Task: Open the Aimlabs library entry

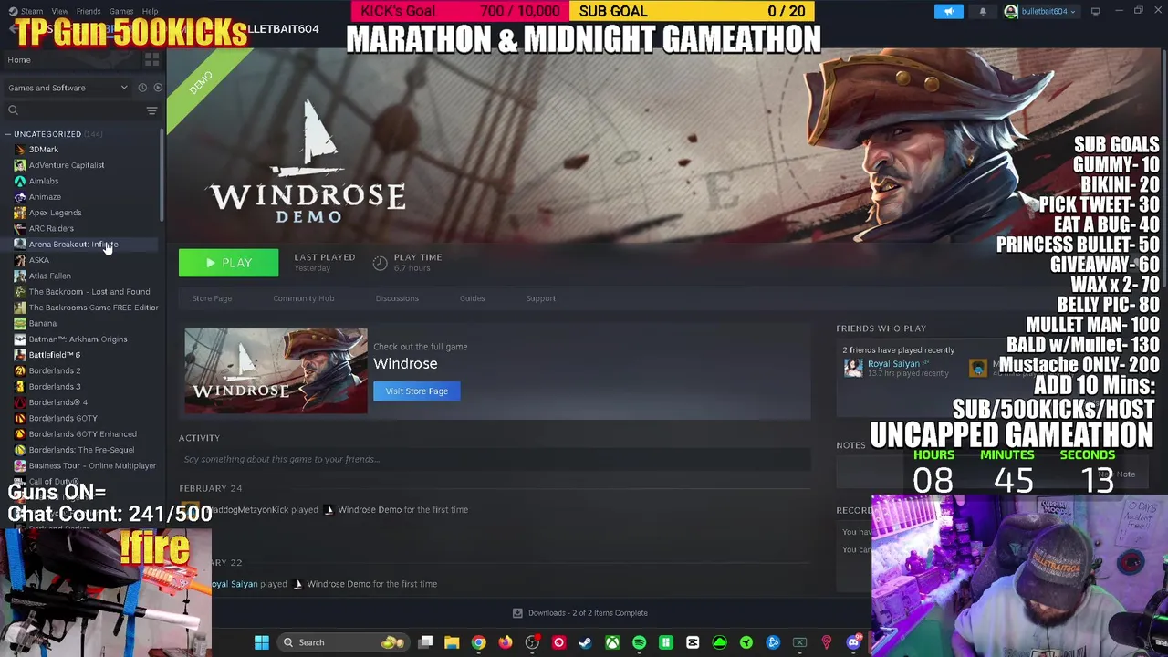Action: [x=44, y=181]
